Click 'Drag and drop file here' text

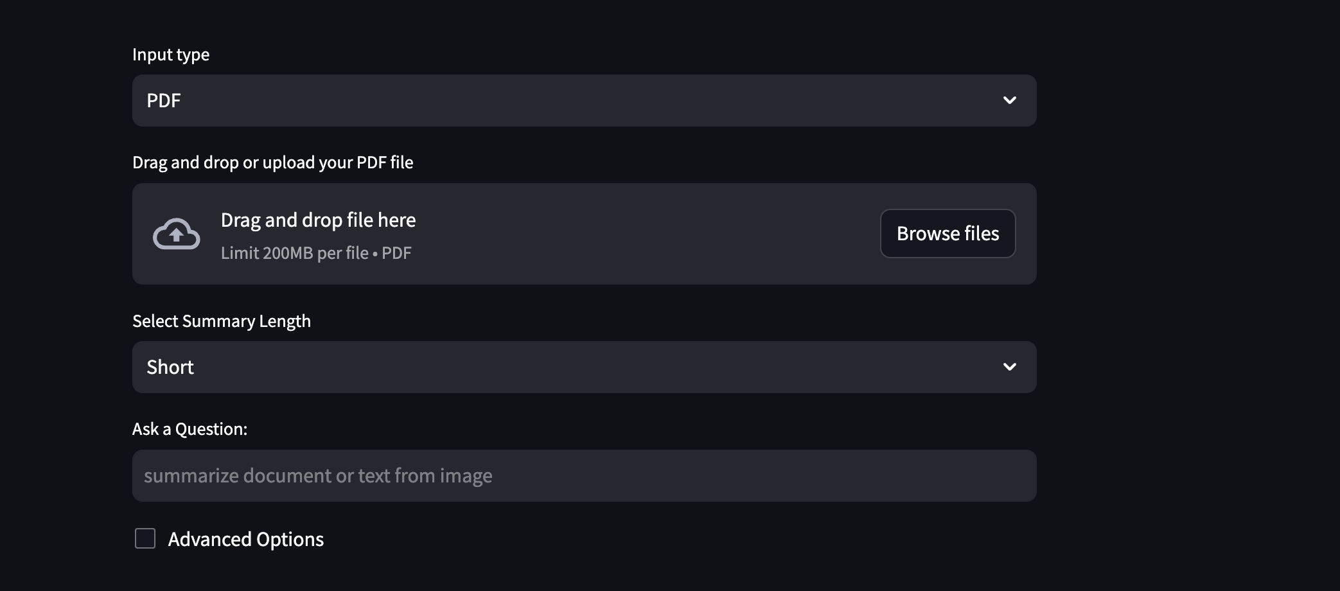[318, 220]
